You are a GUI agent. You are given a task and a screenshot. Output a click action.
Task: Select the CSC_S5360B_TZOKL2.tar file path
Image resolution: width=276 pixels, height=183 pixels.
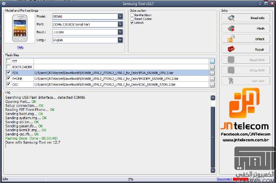coord(105,84)
